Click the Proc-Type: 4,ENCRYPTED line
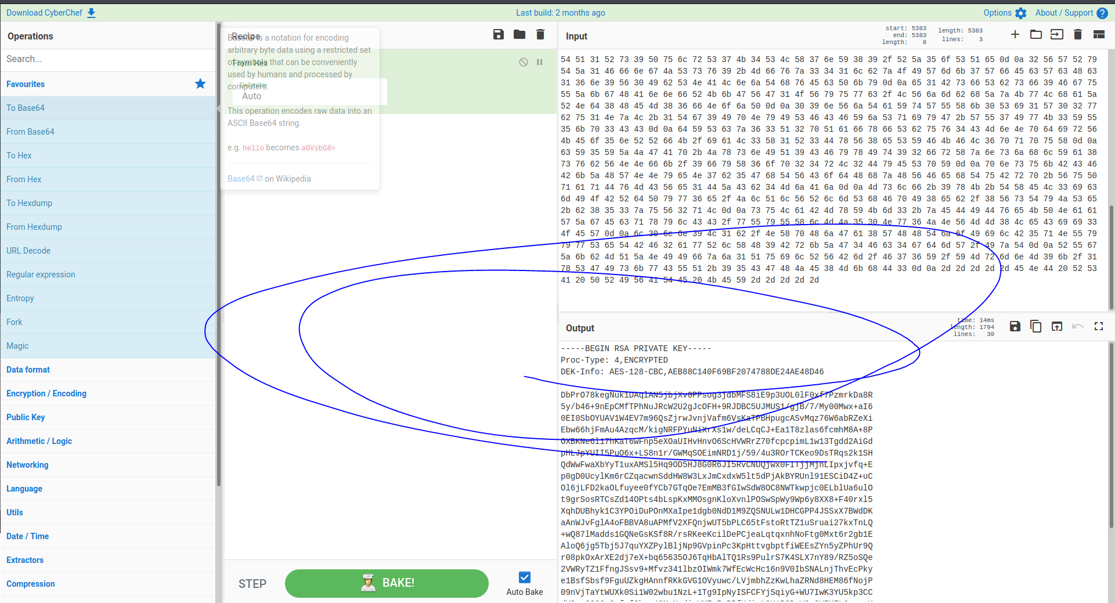This screenshot has width=1115, height=603. (x=614, y=360)
